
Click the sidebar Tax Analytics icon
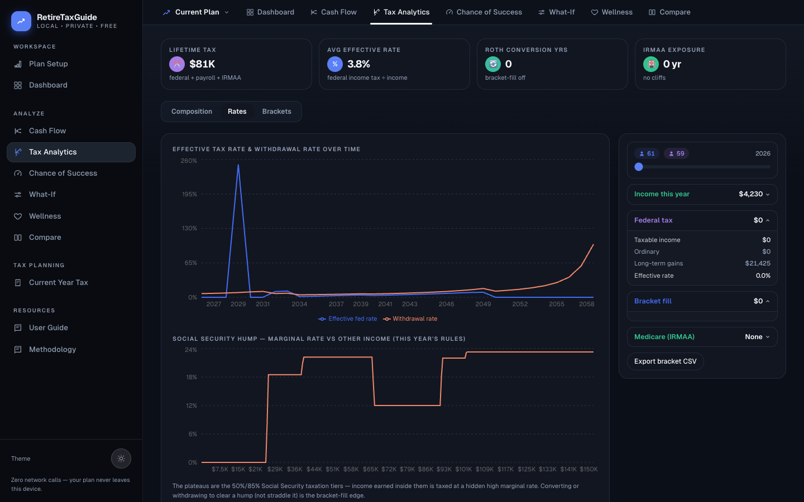(x=18, y=152)
